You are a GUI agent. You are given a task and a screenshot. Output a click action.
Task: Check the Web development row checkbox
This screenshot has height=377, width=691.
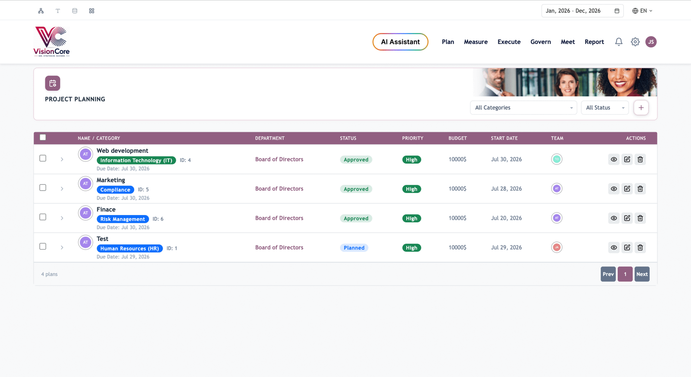coord(43,158)
